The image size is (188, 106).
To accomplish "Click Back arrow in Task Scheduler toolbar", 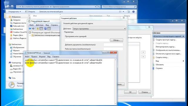I will point(30,29).
